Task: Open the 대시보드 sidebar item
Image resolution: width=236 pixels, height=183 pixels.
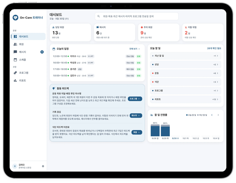Action: coord(28,37)
